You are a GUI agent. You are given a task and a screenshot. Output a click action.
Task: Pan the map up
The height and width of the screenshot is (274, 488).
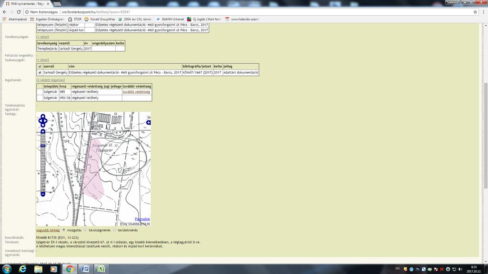click(x=43, y=117)
